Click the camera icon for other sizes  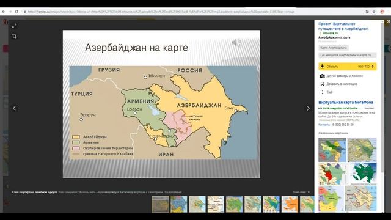322,76
